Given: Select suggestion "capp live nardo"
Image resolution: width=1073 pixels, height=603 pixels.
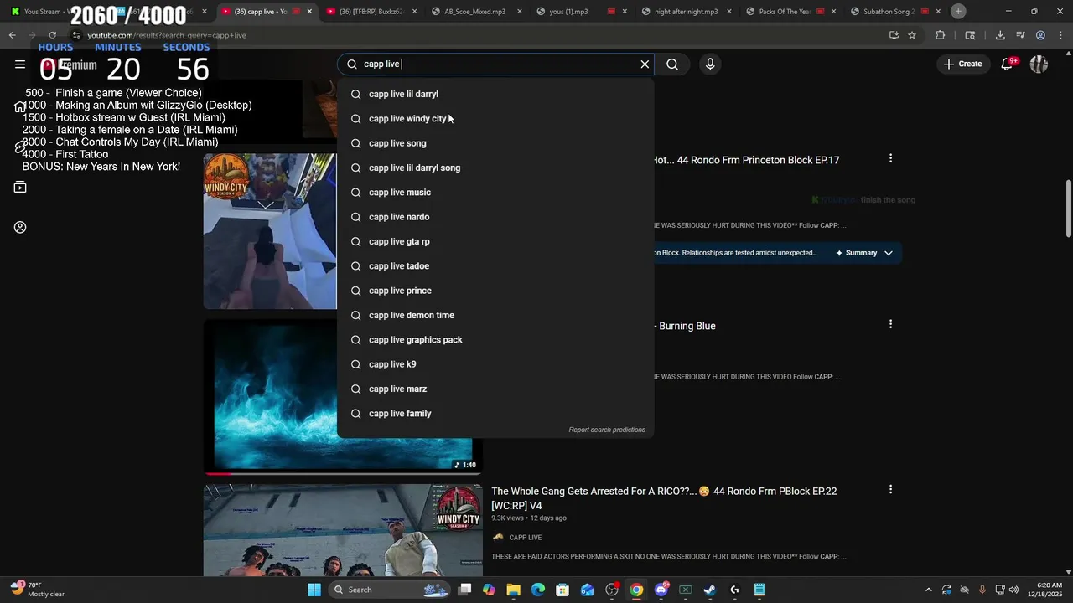Looking at the screenshot, I should click(495, 217).
